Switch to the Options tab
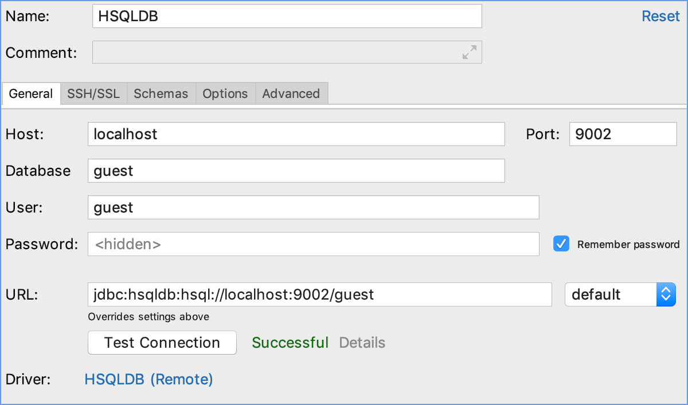The height and width of the screenshot is (405, 688). pyautogui.click(x=225, y=94)
